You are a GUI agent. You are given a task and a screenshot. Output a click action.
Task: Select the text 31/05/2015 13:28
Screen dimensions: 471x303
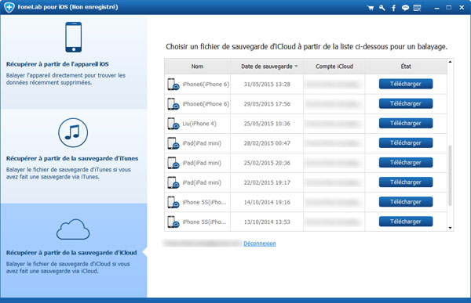pyautogui.click(x=267, y=85)
